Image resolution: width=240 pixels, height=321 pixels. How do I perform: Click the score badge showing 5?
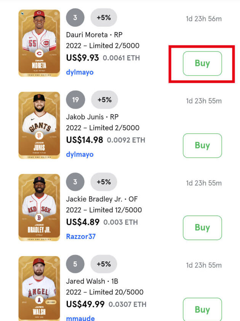click(x=75, y=264)
